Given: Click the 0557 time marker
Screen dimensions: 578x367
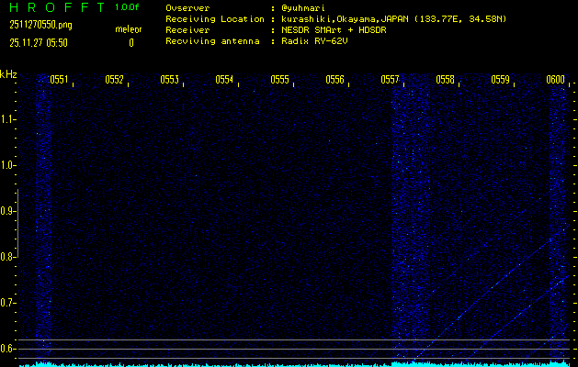Looking at the screenshot, I should 390,80.
